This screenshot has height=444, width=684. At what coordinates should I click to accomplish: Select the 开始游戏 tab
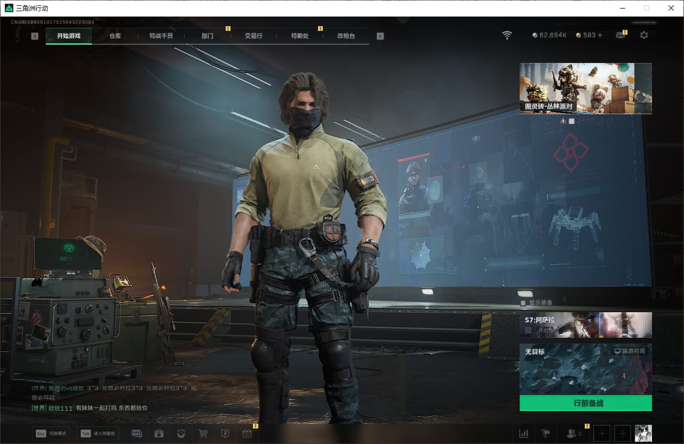[x=69, y=36]
